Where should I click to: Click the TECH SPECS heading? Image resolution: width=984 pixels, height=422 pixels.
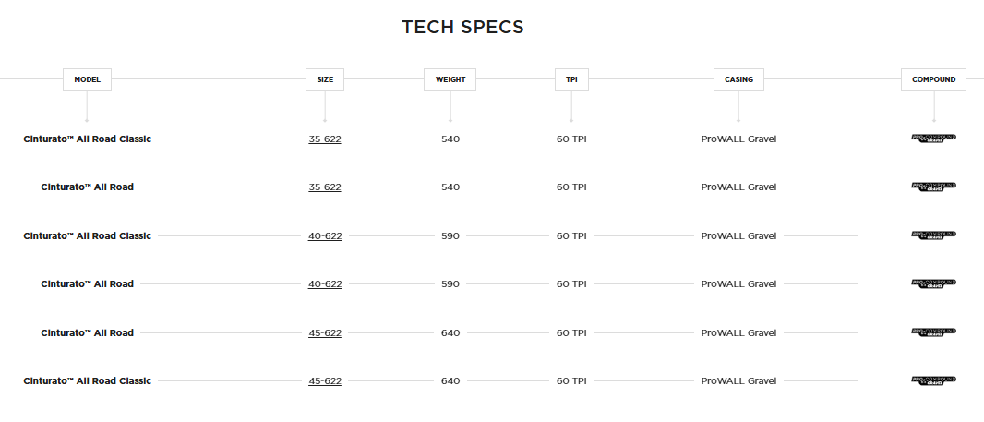pos(462,28)
